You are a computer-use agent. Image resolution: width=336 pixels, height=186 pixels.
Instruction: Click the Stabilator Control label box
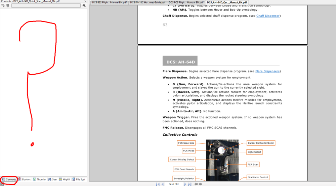pos(258,177)
